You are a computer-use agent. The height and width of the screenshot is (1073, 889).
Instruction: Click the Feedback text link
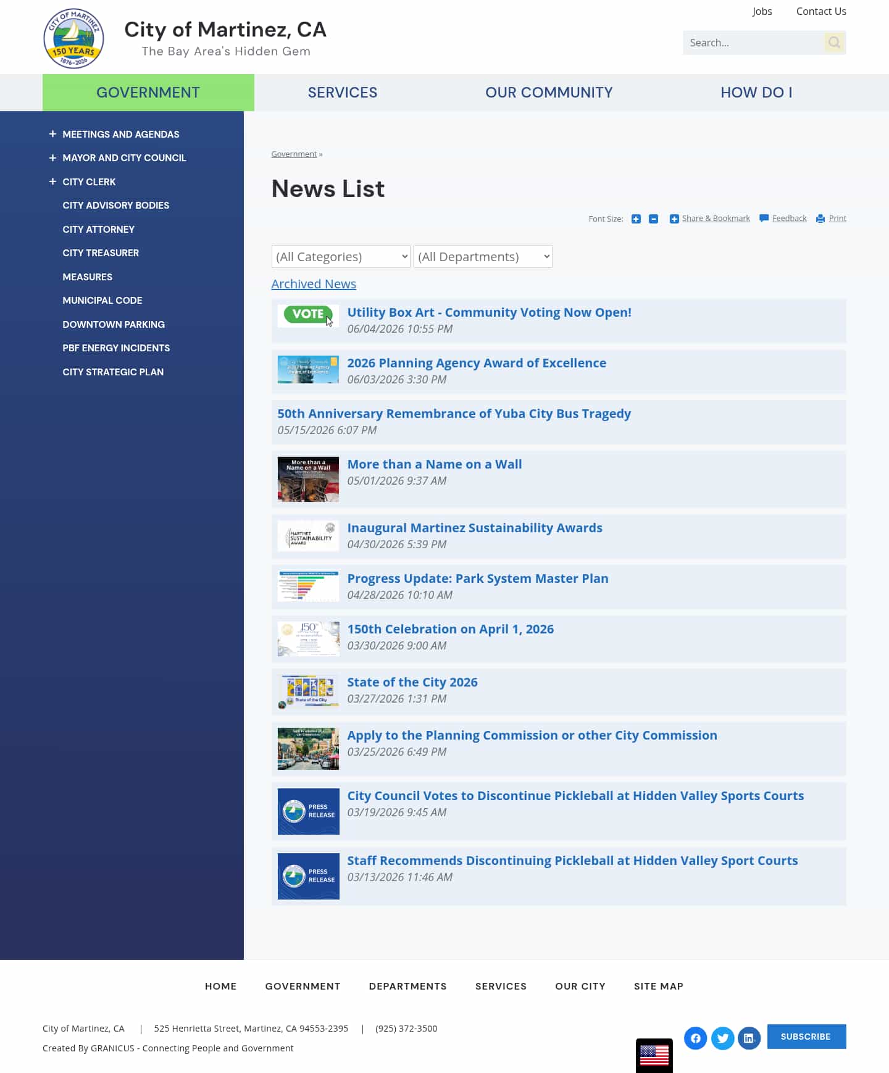click(790, 219)
